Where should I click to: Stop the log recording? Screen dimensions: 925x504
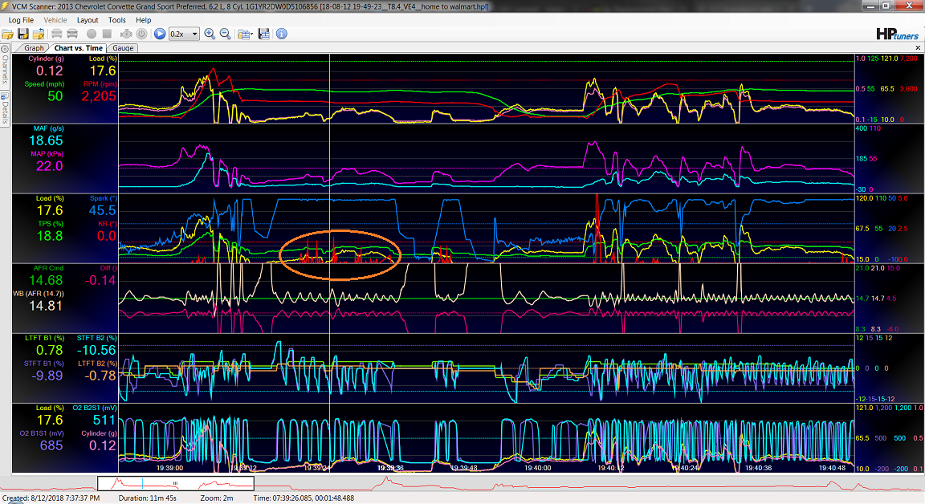(105, 34)
